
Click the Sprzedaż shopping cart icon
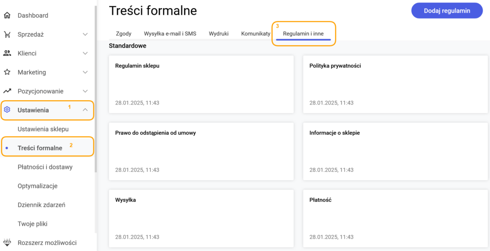pyautogui.click(x=7, y=34)
